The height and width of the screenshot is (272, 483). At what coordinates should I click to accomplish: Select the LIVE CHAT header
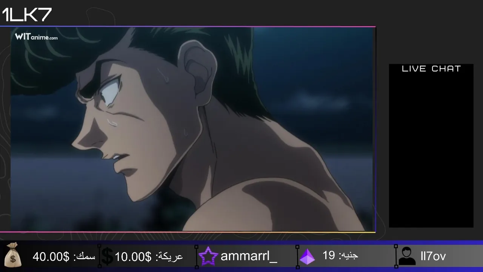431,69
